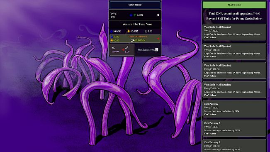The image size is (270, 152).
Task: Buy the Vine Scale 4 trait
Action: click(x=234, y=90)
